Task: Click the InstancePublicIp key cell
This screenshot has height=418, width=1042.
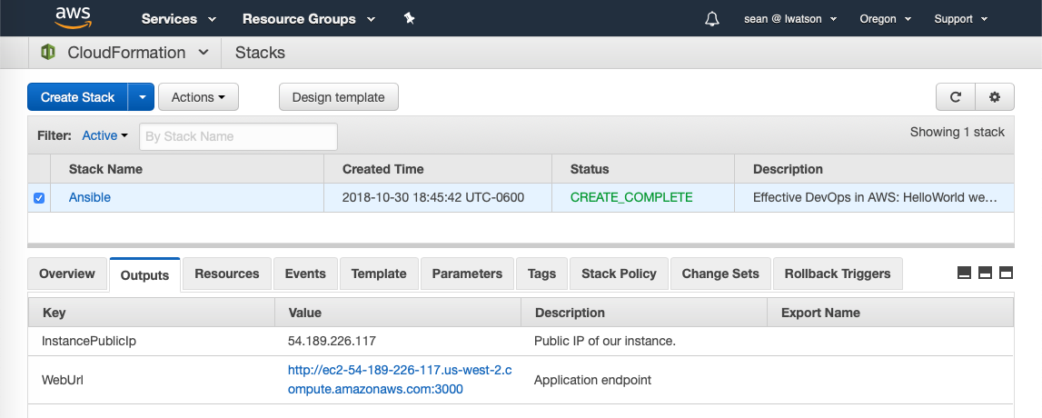Action: tap(89, 341)
